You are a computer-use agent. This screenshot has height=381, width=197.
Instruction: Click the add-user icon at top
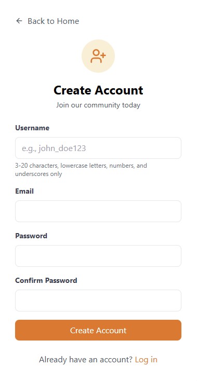tap(98, 56)
